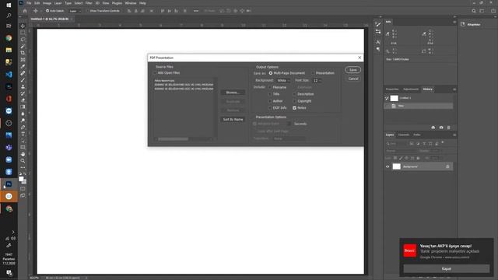Click the Save button in PDF Presentation
498x280 pixels.
352,70
